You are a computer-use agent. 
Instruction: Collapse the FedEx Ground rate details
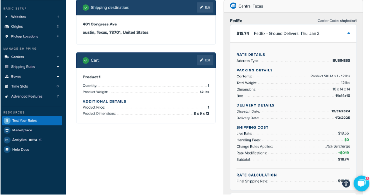coord(349,33)
